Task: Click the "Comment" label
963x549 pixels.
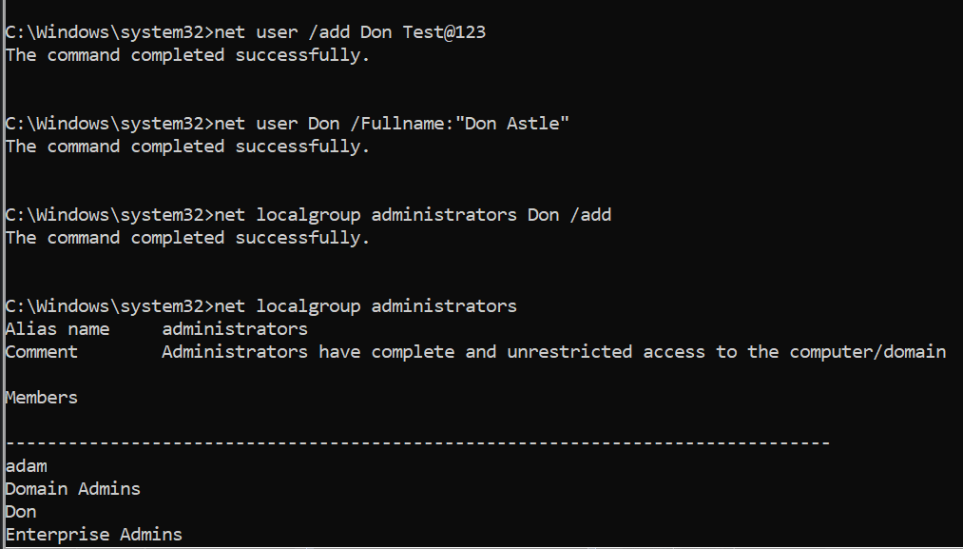Action: pyautogui.click(x=42, y=352)
